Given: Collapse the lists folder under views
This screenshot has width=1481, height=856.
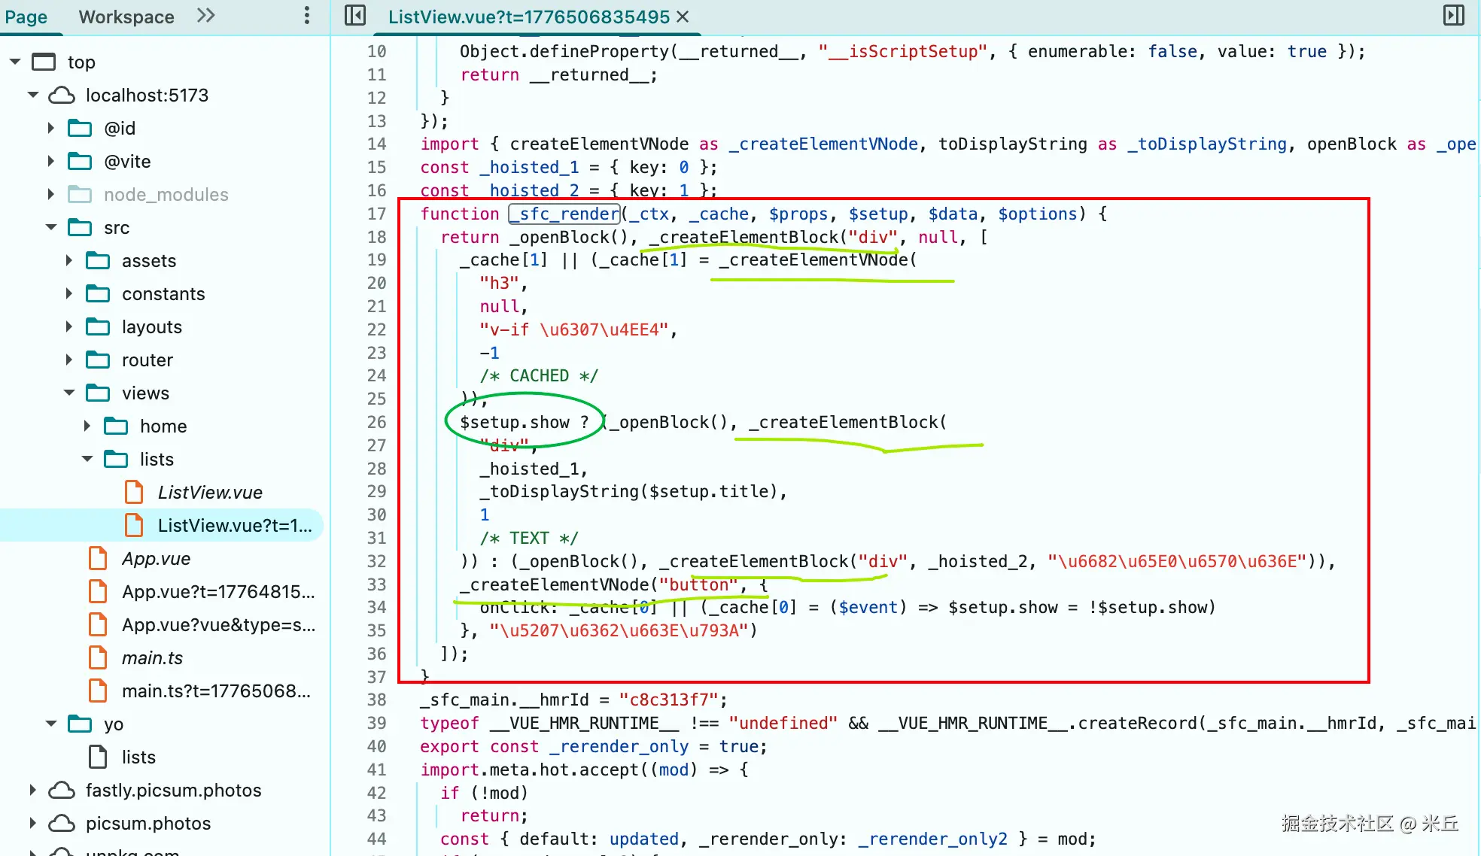Looking at the screenshot, I should pyautogui.click(x=87, y=460).
